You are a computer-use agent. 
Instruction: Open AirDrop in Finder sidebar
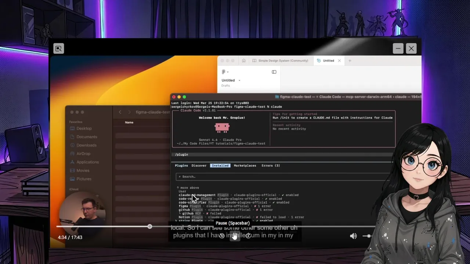pos(80,154)
